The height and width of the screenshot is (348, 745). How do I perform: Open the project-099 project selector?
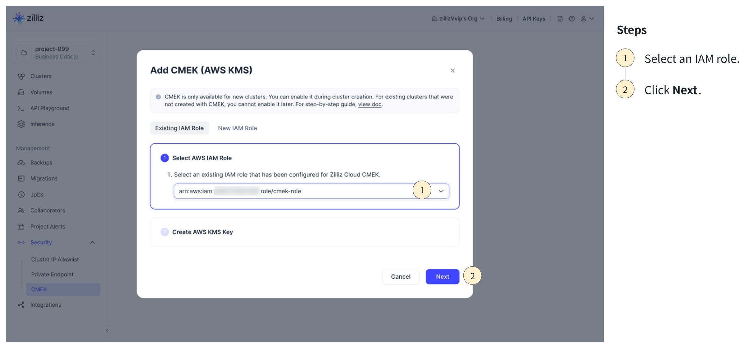[57, 53]
